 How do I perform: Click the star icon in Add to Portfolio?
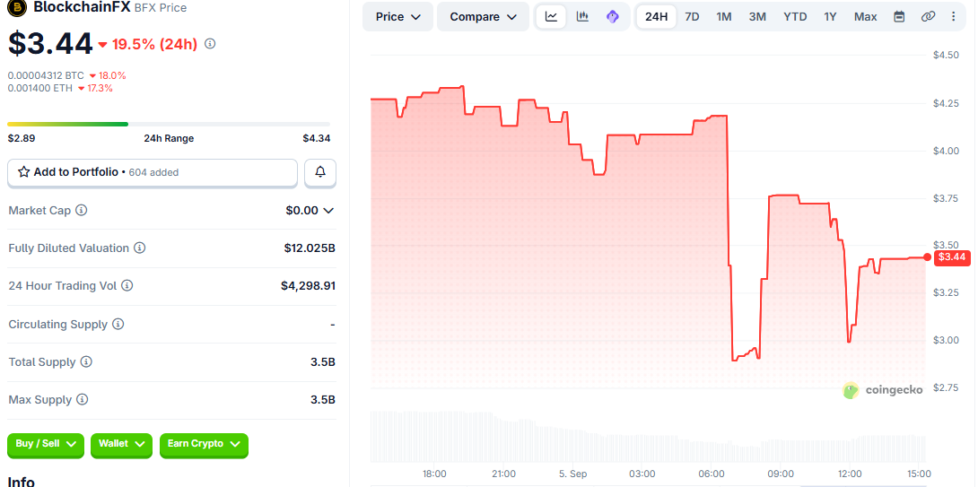point(23,172)
